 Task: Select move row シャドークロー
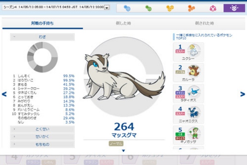click(x=43, y=89)
